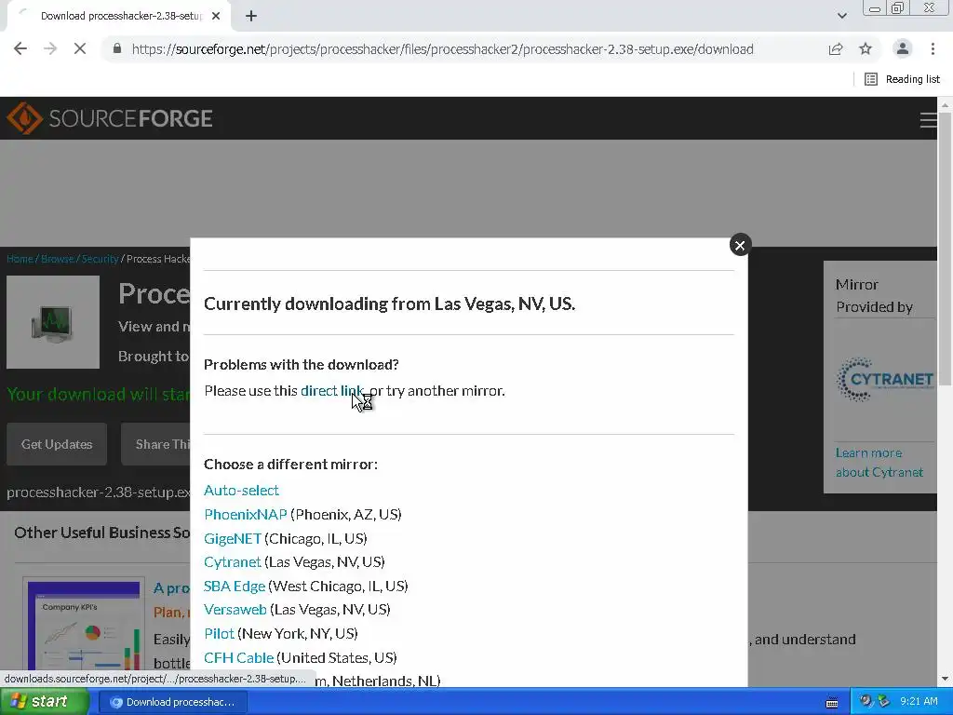The image size is (953, 715).
Task: Select the SBA Edge mirror
Action: click(x=235, y=587)
